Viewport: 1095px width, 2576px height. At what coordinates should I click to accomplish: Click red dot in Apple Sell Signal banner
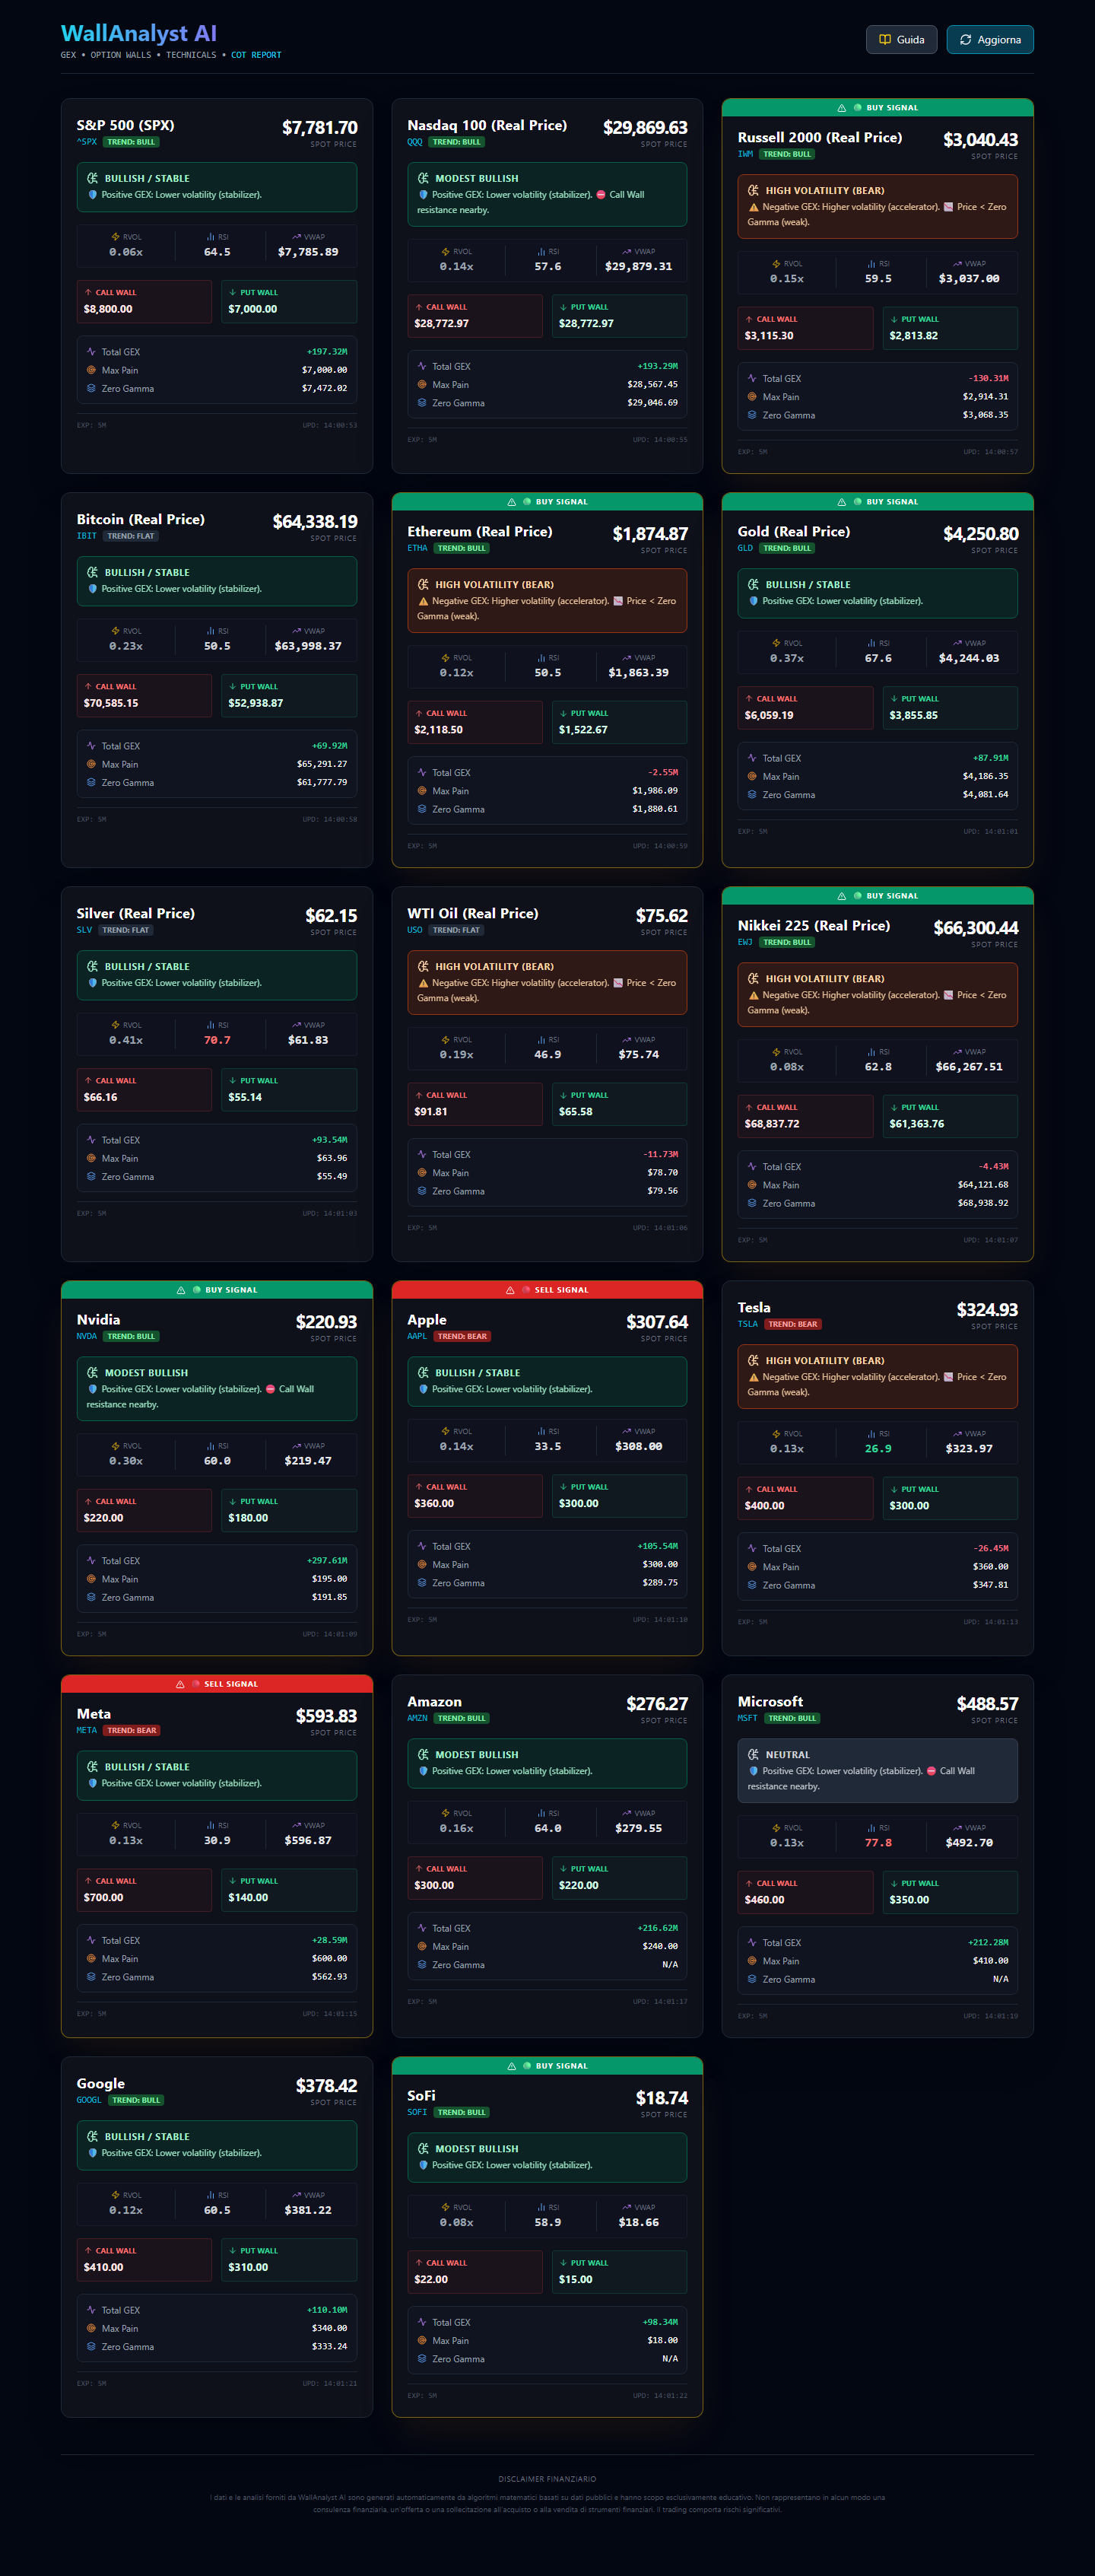tap(525, 1290)
